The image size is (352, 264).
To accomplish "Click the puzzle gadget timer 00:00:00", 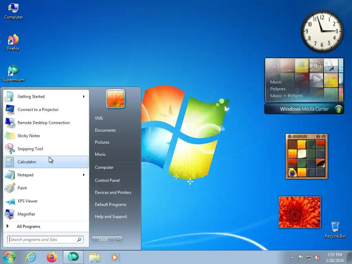I will click(x=299, y=136).
